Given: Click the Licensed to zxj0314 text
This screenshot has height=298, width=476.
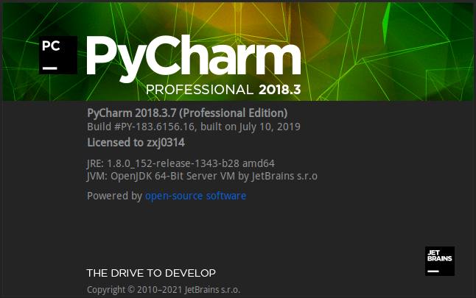Looking at the screenshot, I should point(136,143).
